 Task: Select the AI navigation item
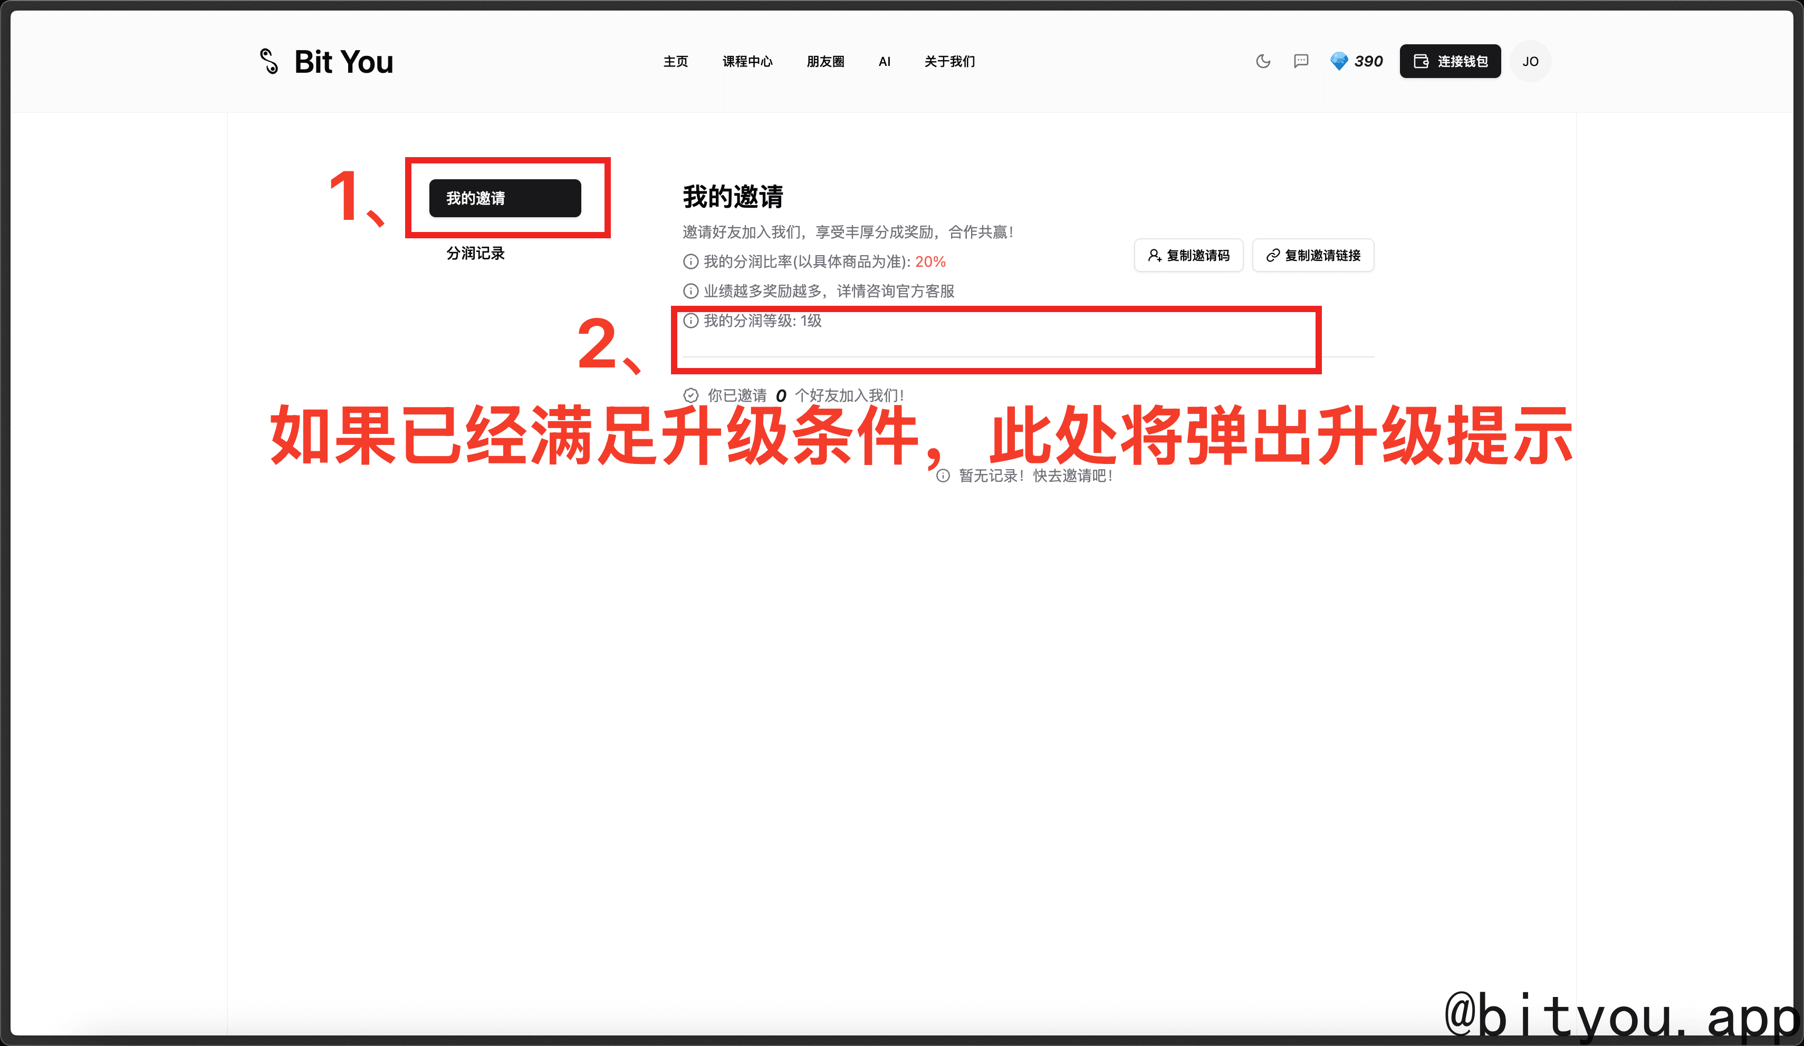(884, 62)
